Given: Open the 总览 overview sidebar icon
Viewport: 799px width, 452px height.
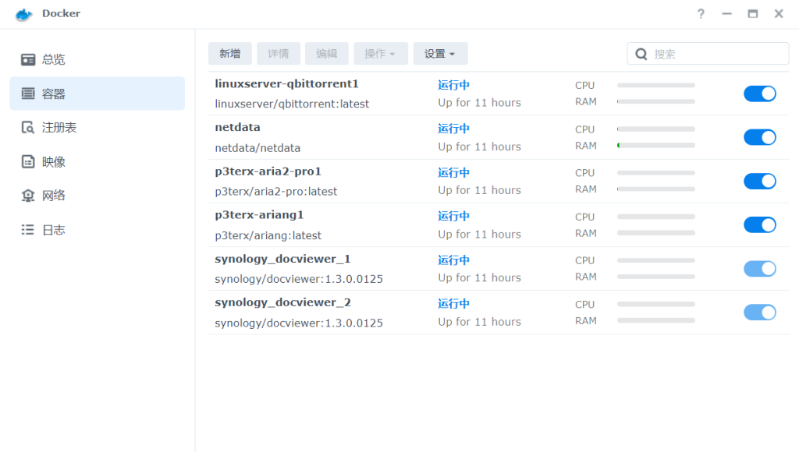Looking at the screenshot, I should point(28,59).
